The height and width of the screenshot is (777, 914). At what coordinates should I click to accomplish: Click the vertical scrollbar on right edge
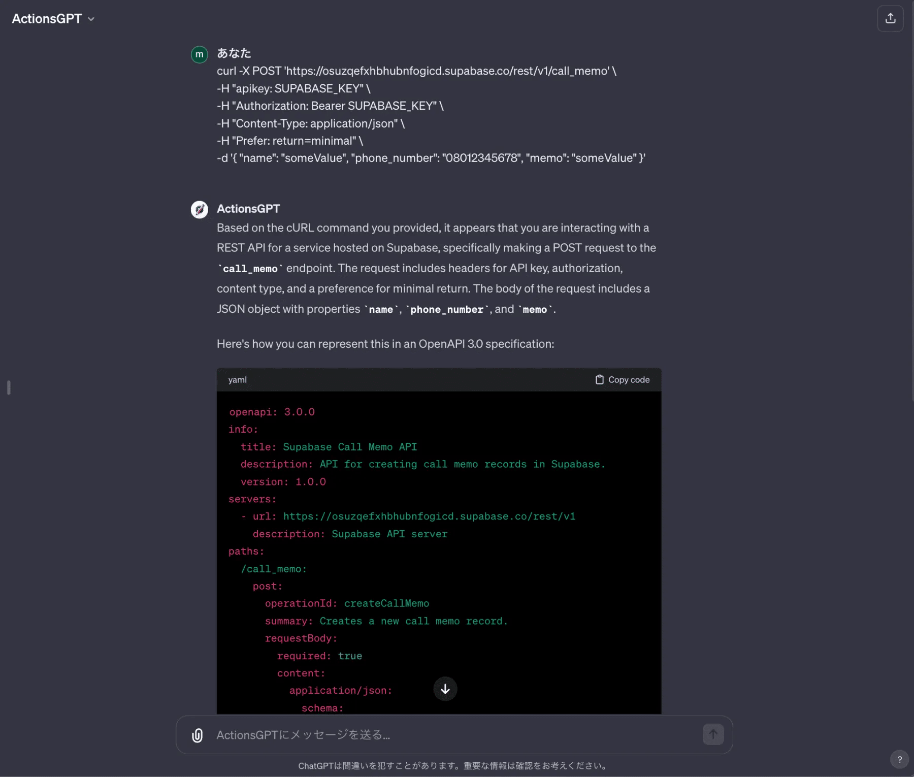pos(911,203)
